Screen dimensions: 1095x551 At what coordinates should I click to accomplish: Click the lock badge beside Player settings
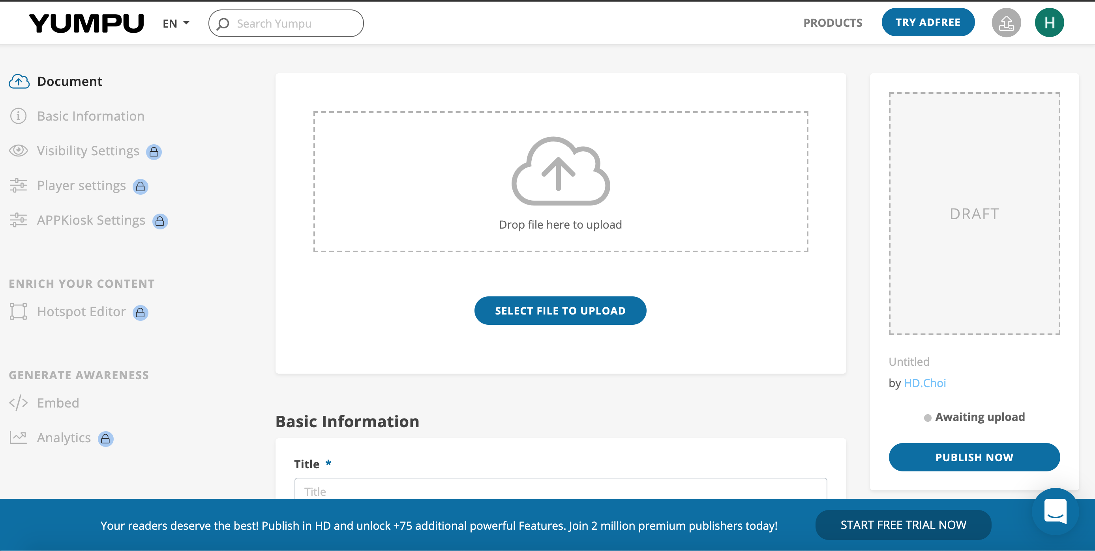pyautogui.click(x=140, y=186)
